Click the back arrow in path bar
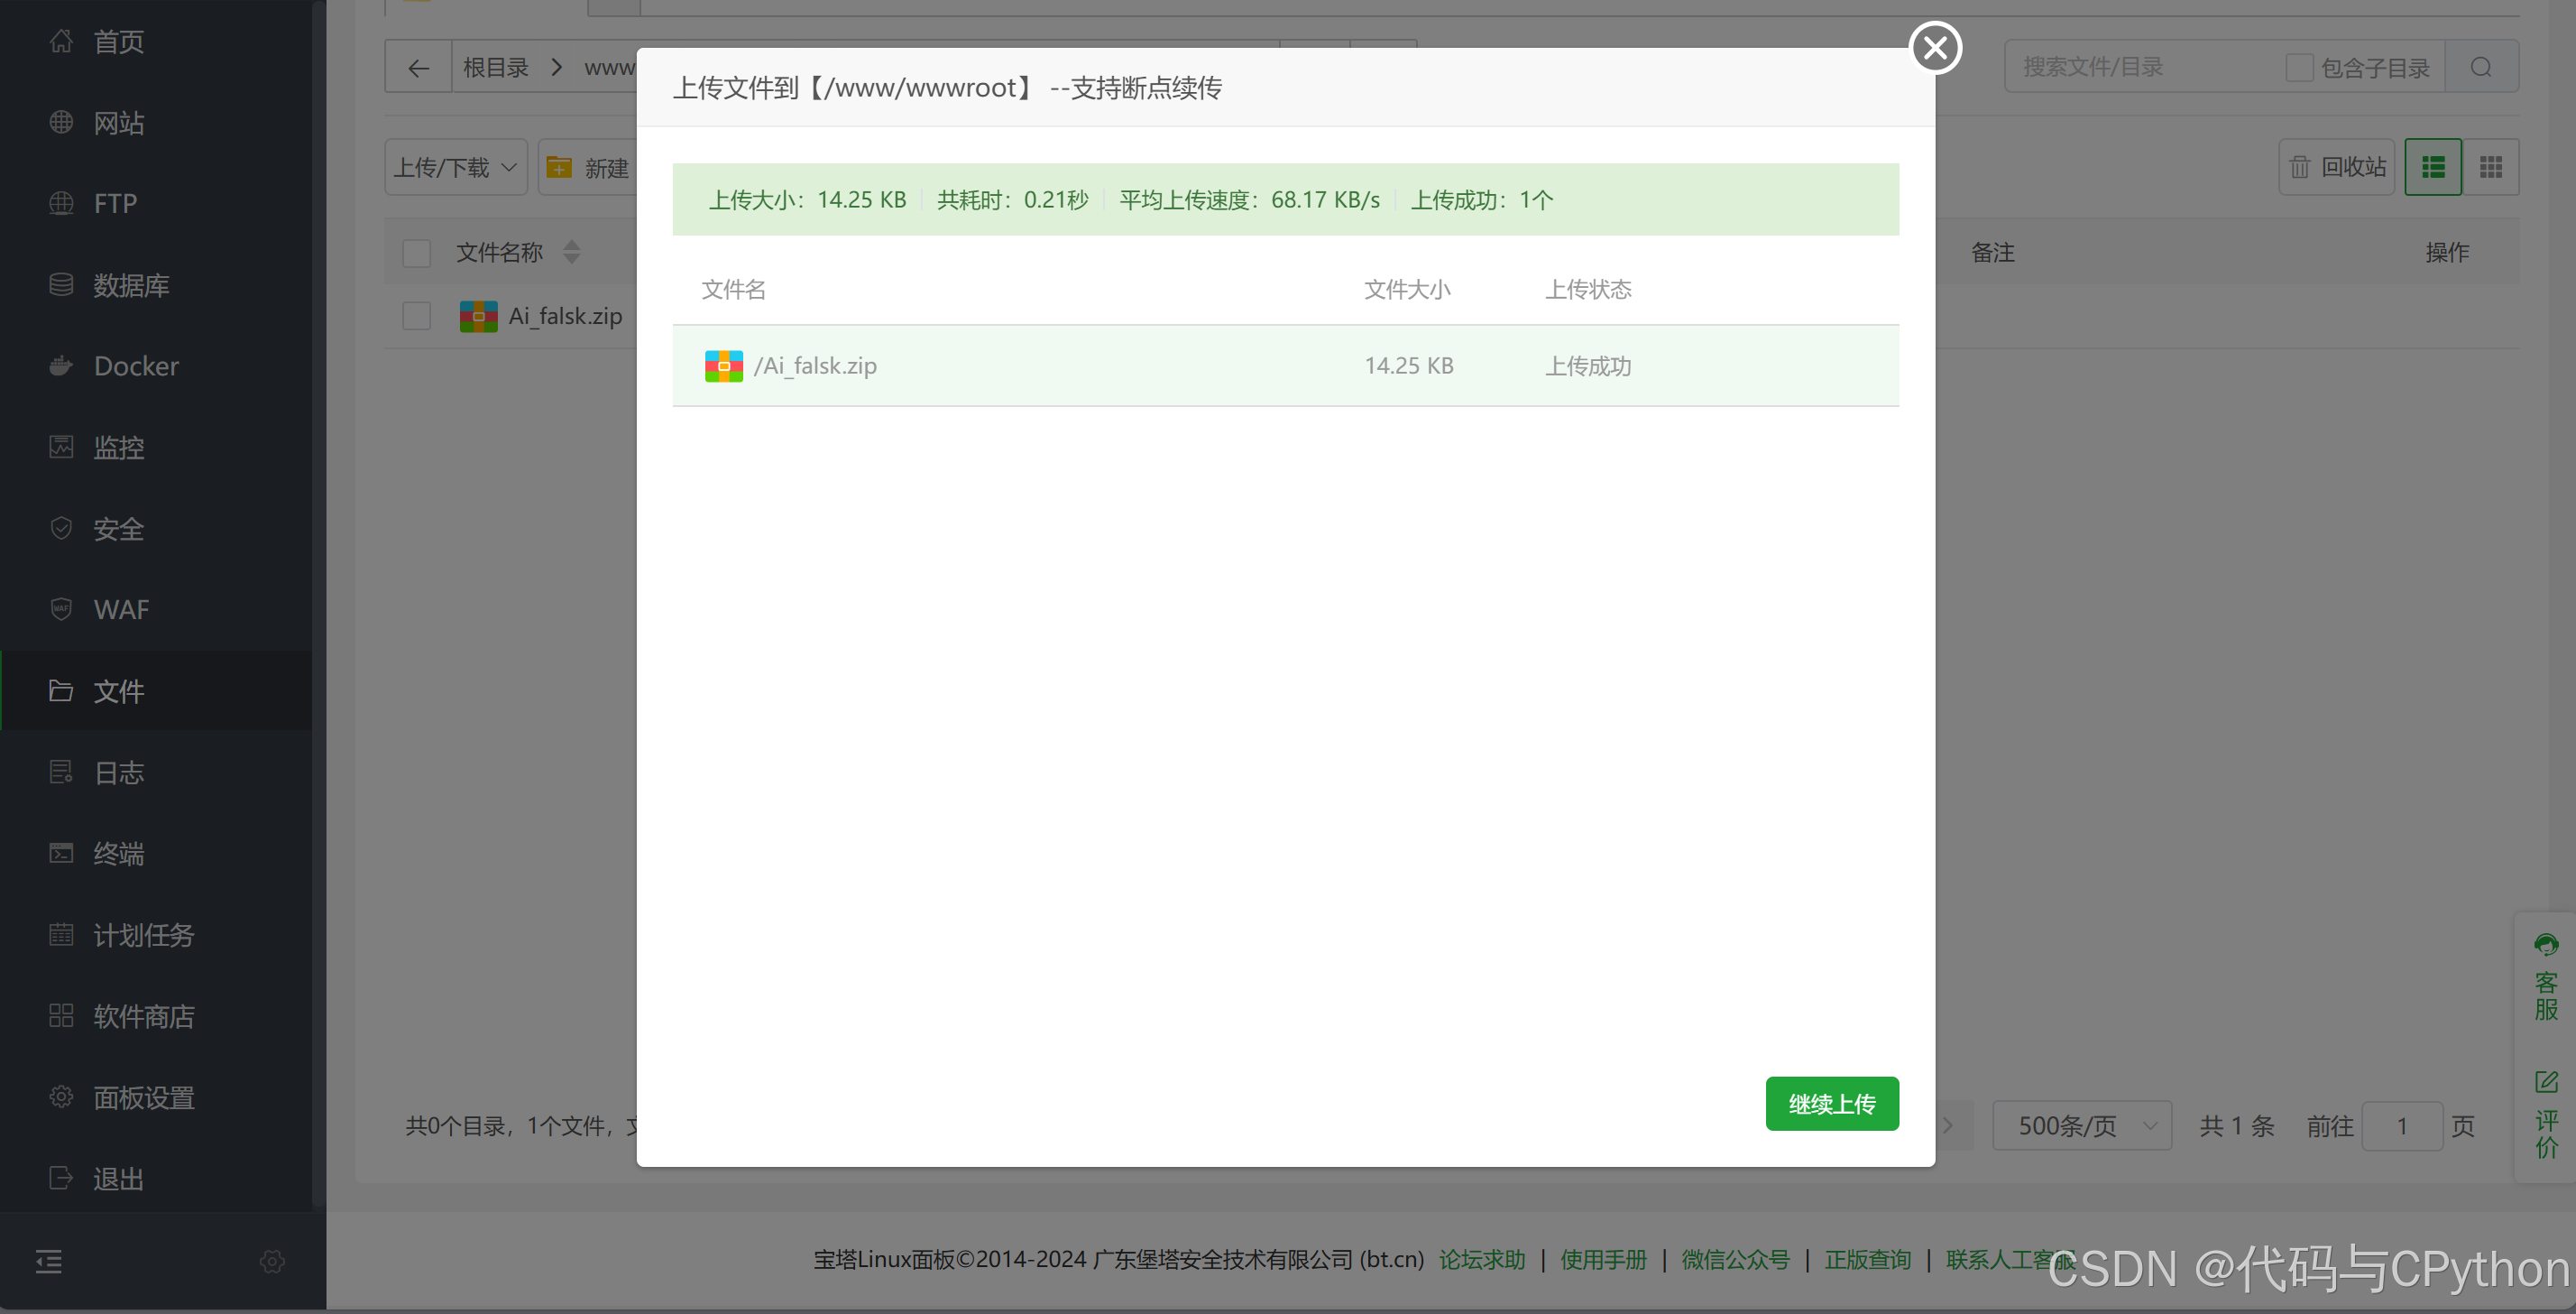Viewport: 2576px width, 1314px height. [418, 67]
